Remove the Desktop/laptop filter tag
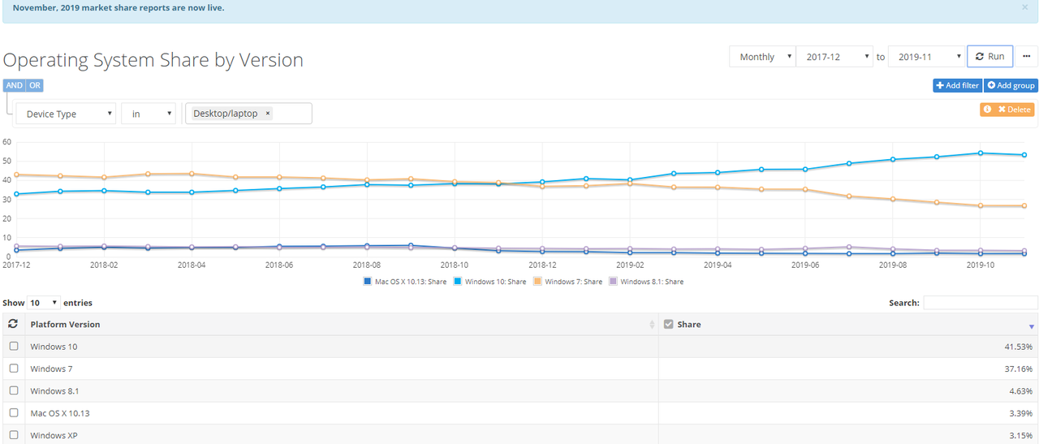The image size is (1039, 444). (268, 114)
